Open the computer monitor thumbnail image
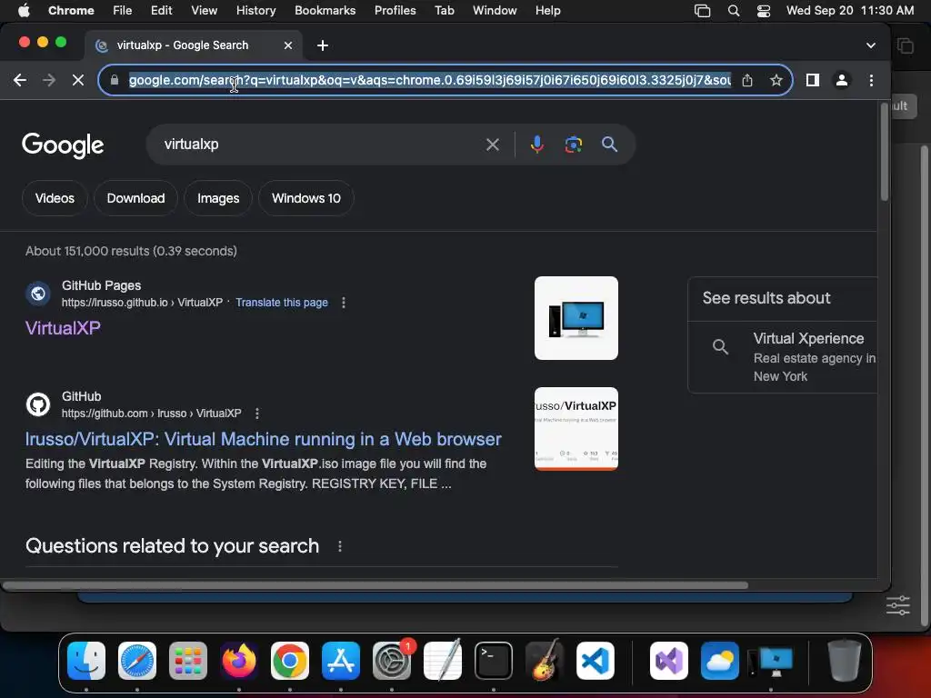Image resolution: width=931 pixels, height=698 pixels. tap(576, 318)
